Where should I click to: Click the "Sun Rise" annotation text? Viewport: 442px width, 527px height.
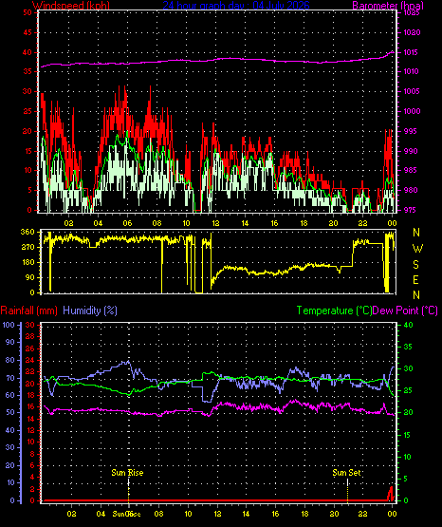tap(127, 473)
